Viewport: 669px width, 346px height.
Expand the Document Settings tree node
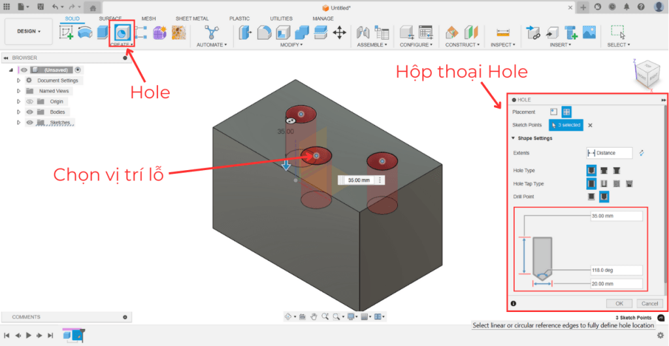19,80
